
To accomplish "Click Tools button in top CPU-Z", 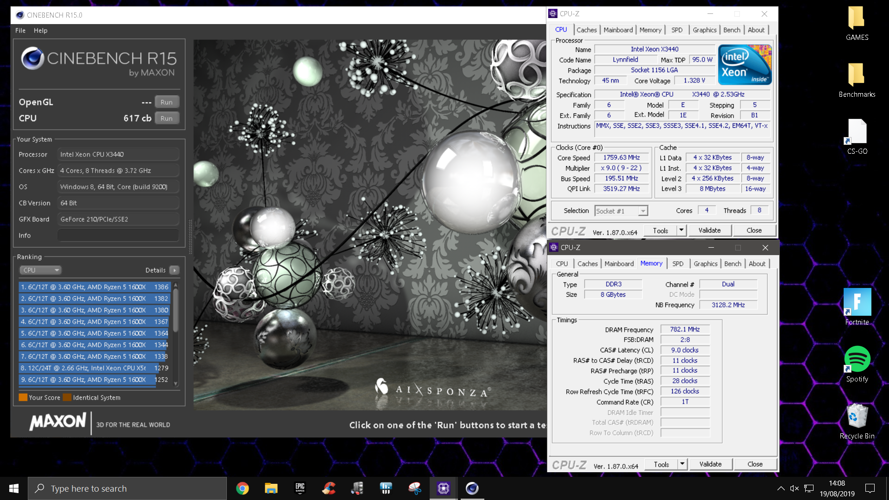I will (660, 231).
